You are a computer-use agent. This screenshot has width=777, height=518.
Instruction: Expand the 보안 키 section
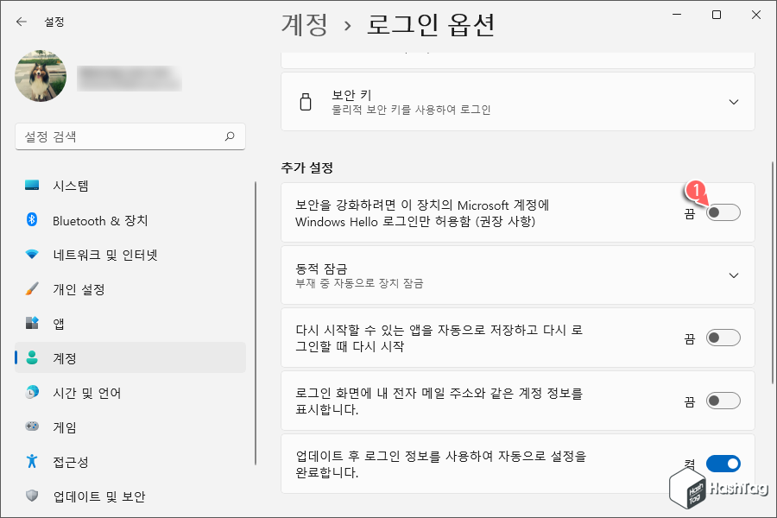point(733,101)
